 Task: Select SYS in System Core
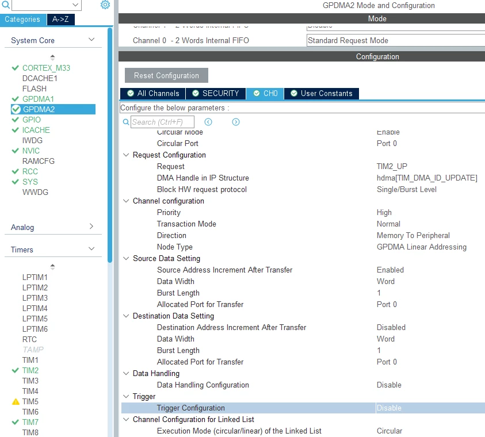30,182
